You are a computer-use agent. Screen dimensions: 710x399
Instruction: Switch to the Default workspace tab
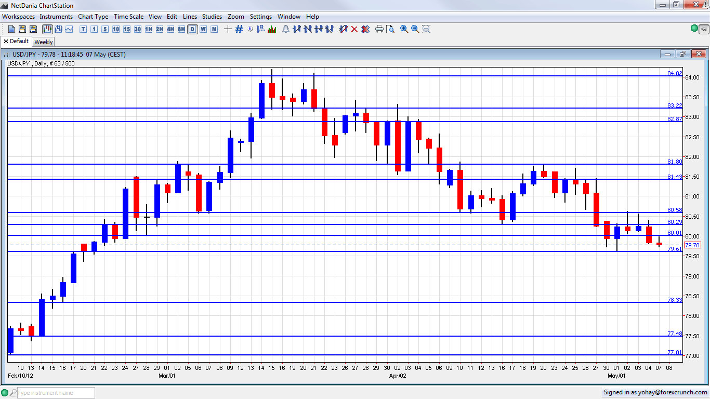click(16, 42)
